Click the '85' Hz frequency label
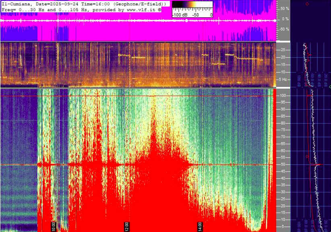The image size is (331, 232). (283, 116)
